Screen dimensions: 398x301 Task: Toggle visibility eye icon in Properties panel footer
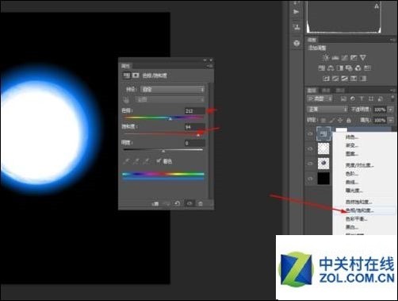pos(189,203)
